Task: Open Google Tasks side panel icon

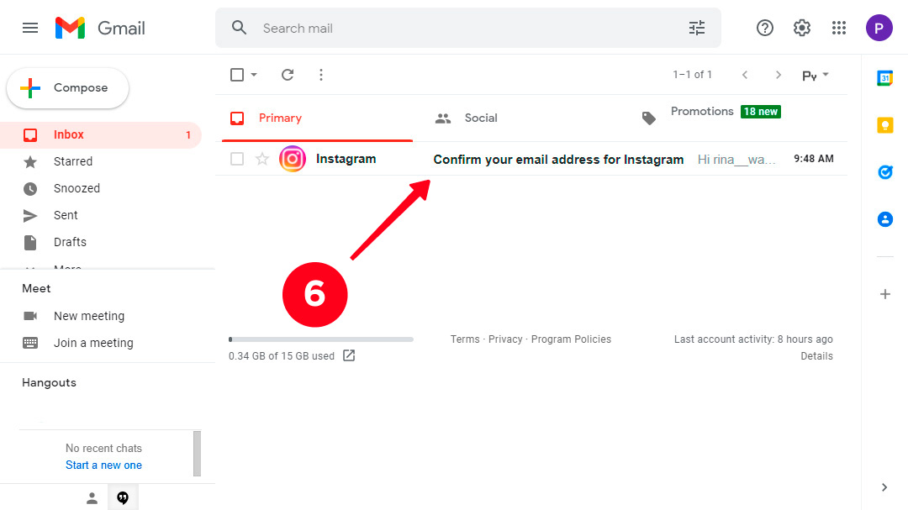Action: [884, 172]
